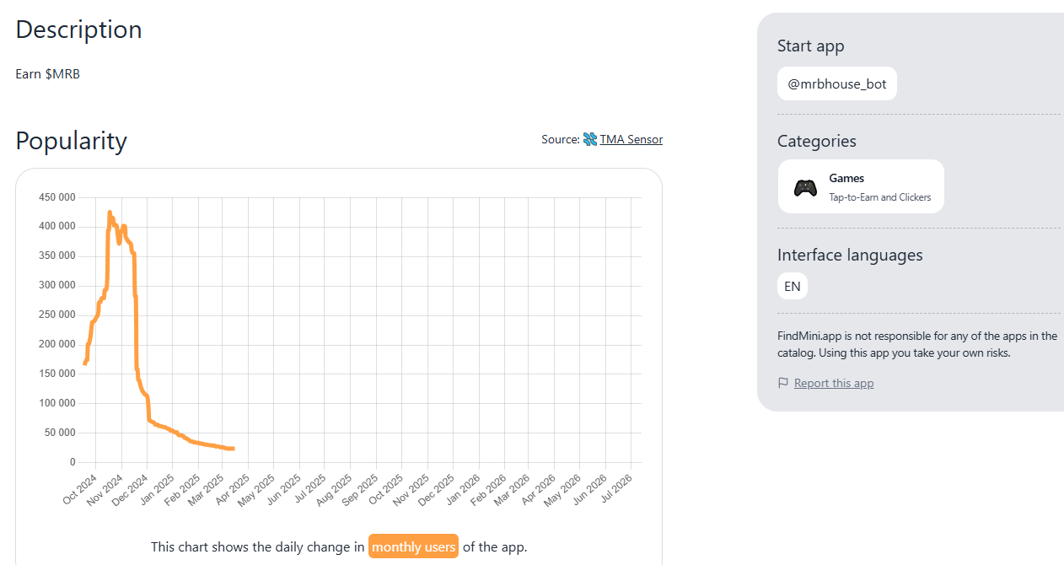Click the FindMini.app disclaimer text

(x=917, y=344)
